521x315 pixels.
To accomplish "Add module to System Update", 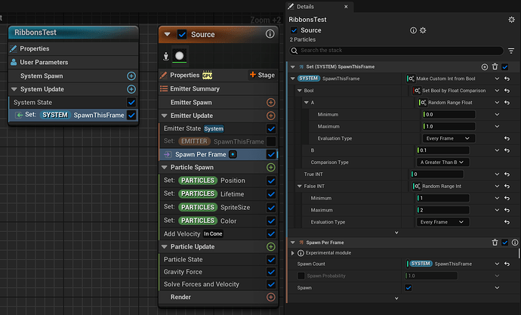I will click(131, 89).
